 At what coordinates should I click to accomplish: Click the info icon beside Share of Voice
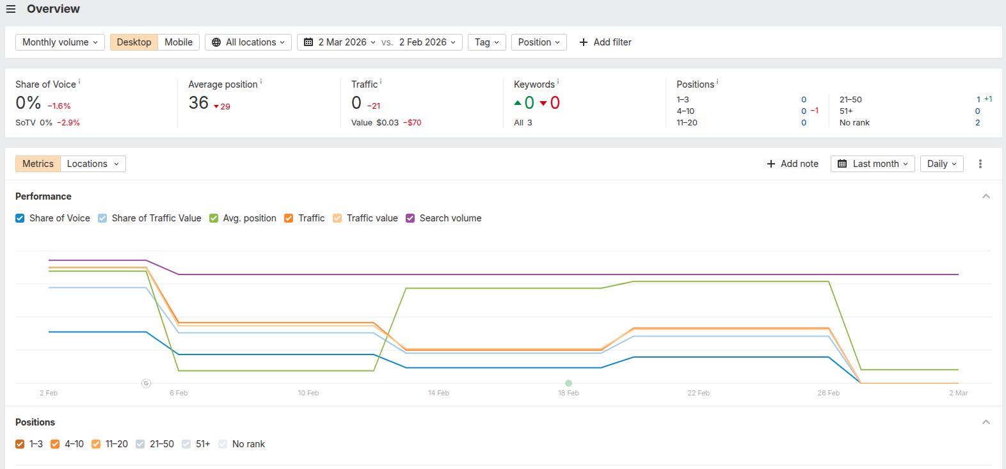coord(79,82)
